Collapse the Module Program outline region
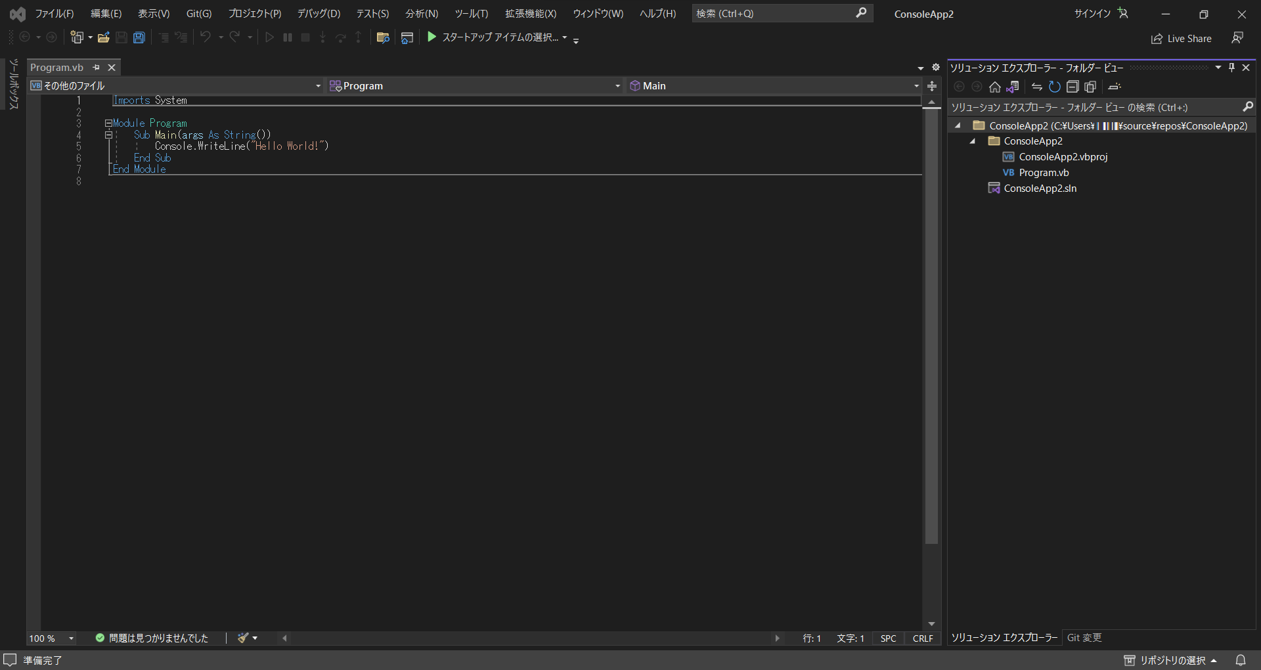Screen dimensions: 1261x670 click(108, 123)
